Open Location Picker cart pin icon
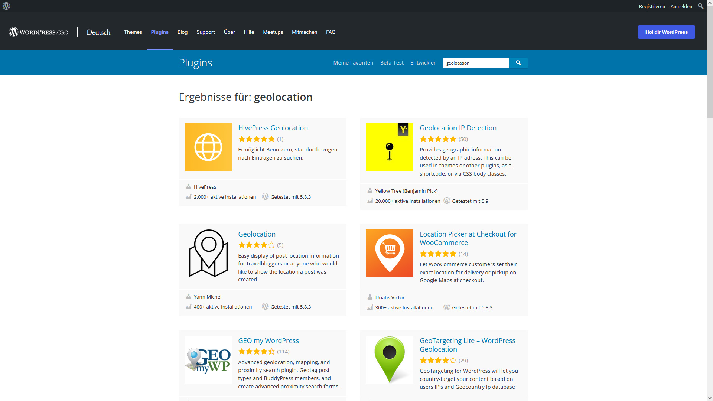713x401 pixels. 390,253
